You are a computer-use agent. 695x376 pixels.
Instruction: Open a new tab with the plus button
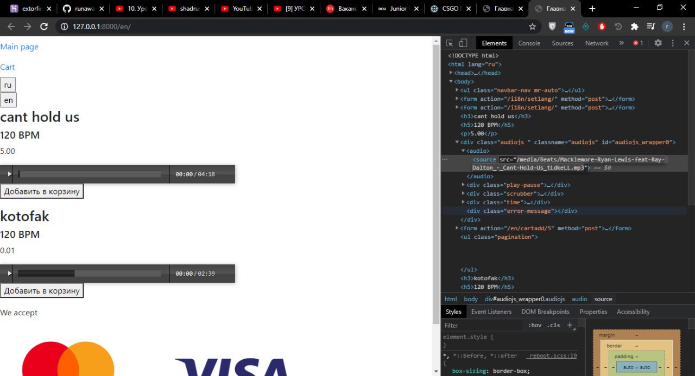(592, 9)
